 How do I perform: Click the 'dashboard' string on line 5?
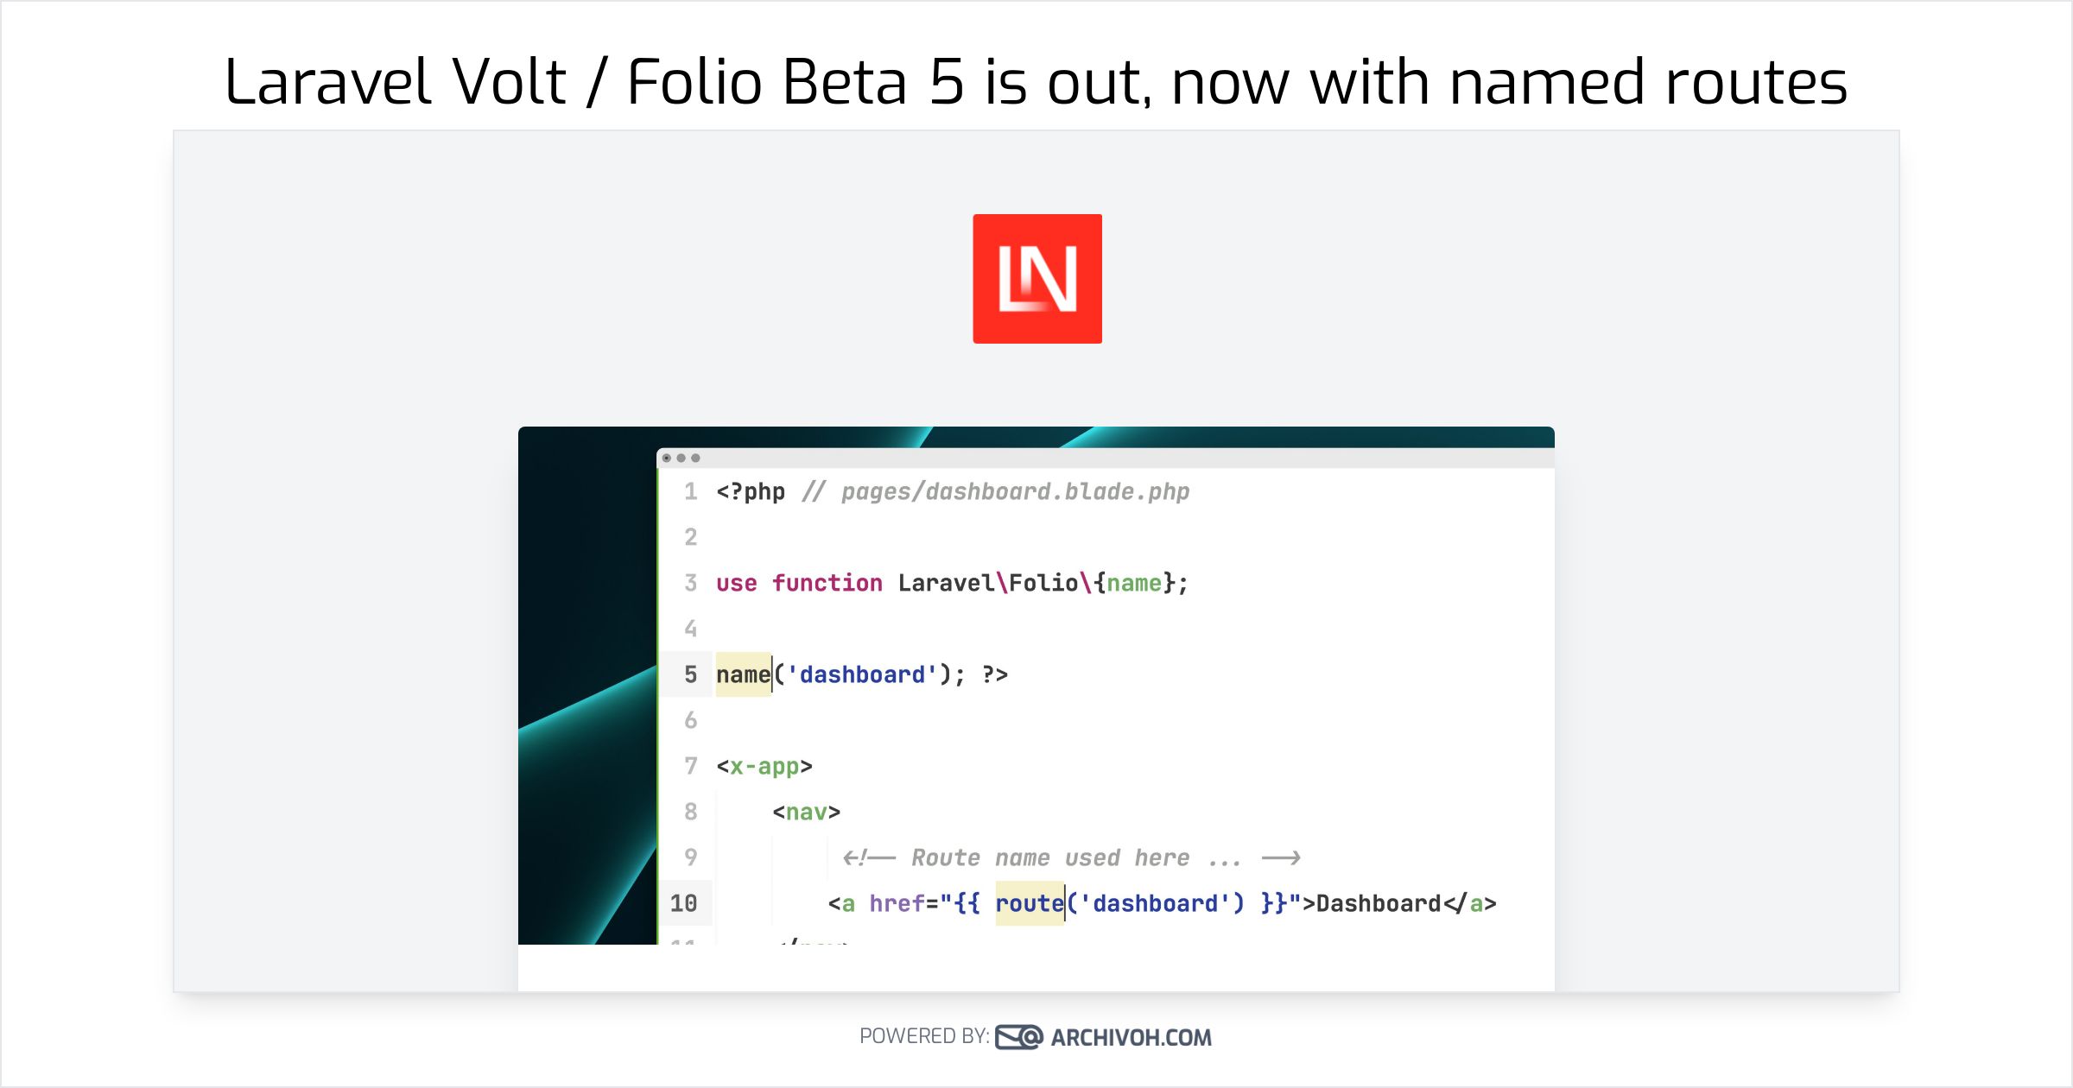click(x=862, y=674)
